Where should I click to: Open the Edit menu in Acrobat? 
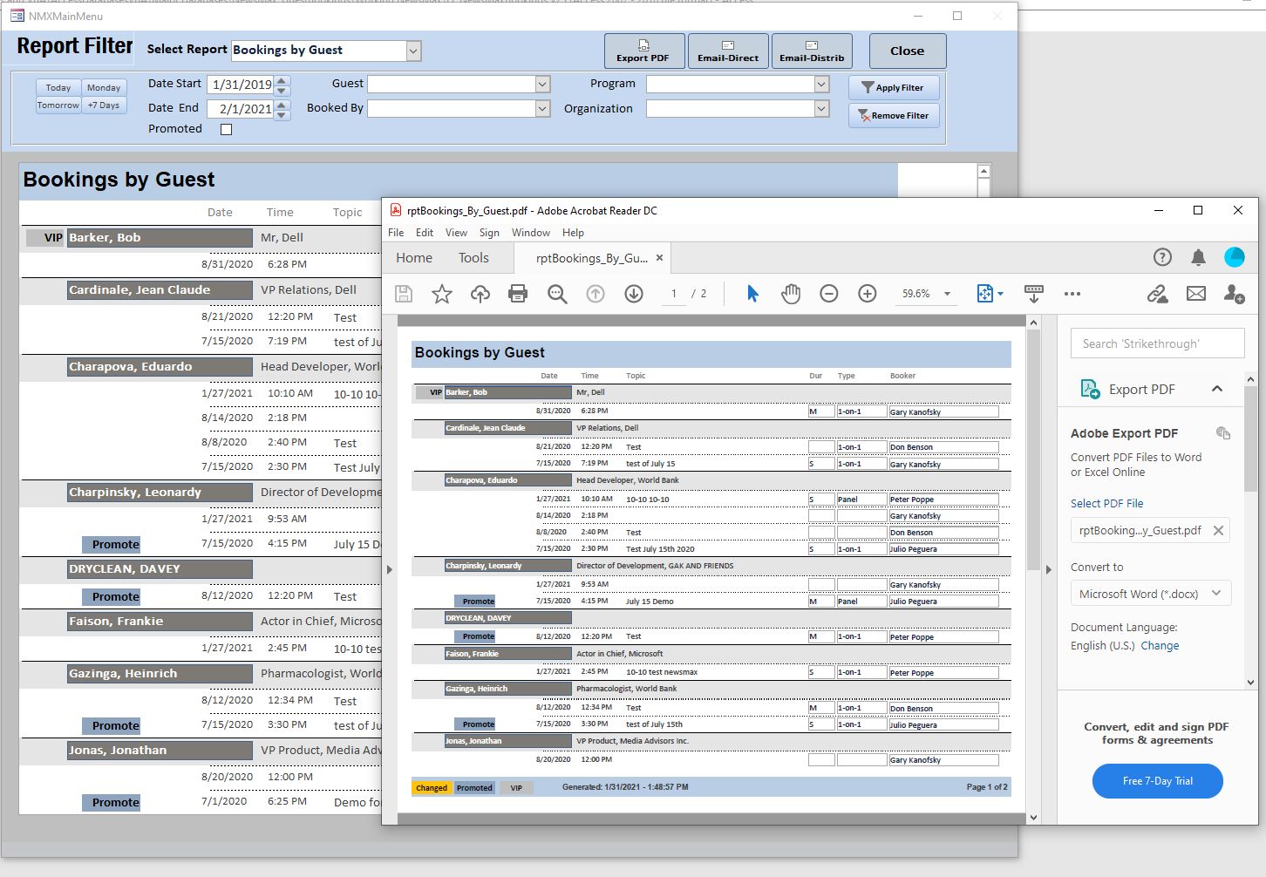pos(425,233)
